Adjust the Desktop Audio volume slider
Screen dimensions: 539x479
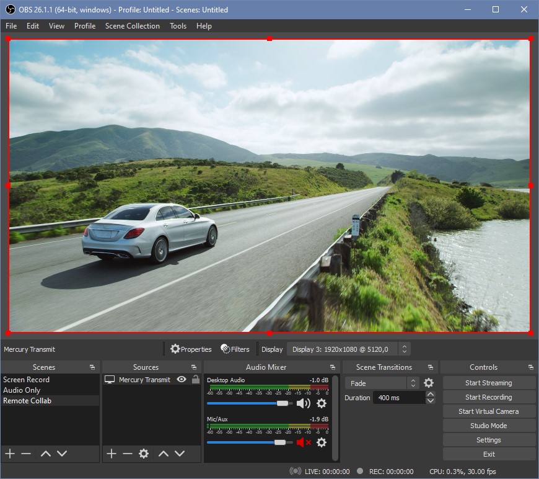[x=283, y=403]
